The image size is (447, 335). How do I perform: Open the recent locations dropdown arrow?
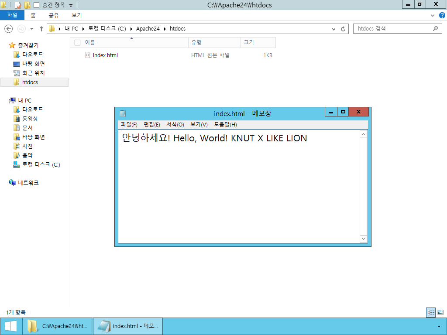pyautogui.click(x=31, y=29)
